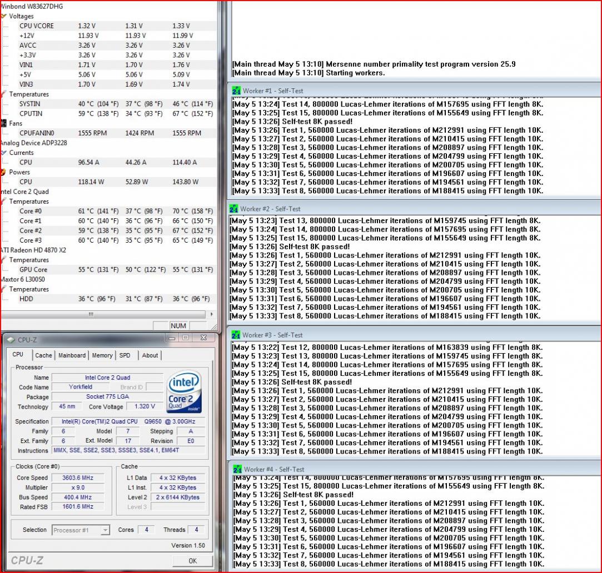The width and height of the screenshot is (602, 573).
Task: Click the Multiplier value x 9.0
Action: (x=78, y=487)
